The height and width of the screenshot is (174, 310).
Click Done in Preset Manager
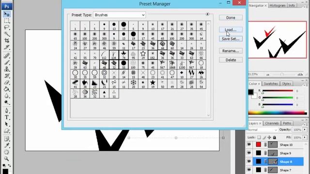231,18
